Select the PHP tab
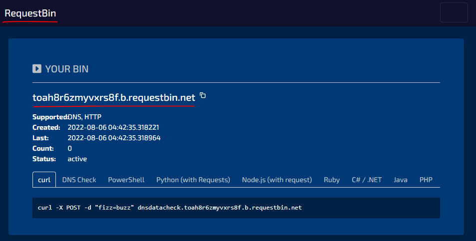Screen dimensions: 476x241 pos(426,180)
